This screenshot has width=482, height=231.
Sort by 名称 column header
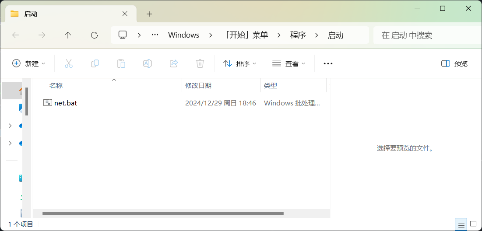56,86
